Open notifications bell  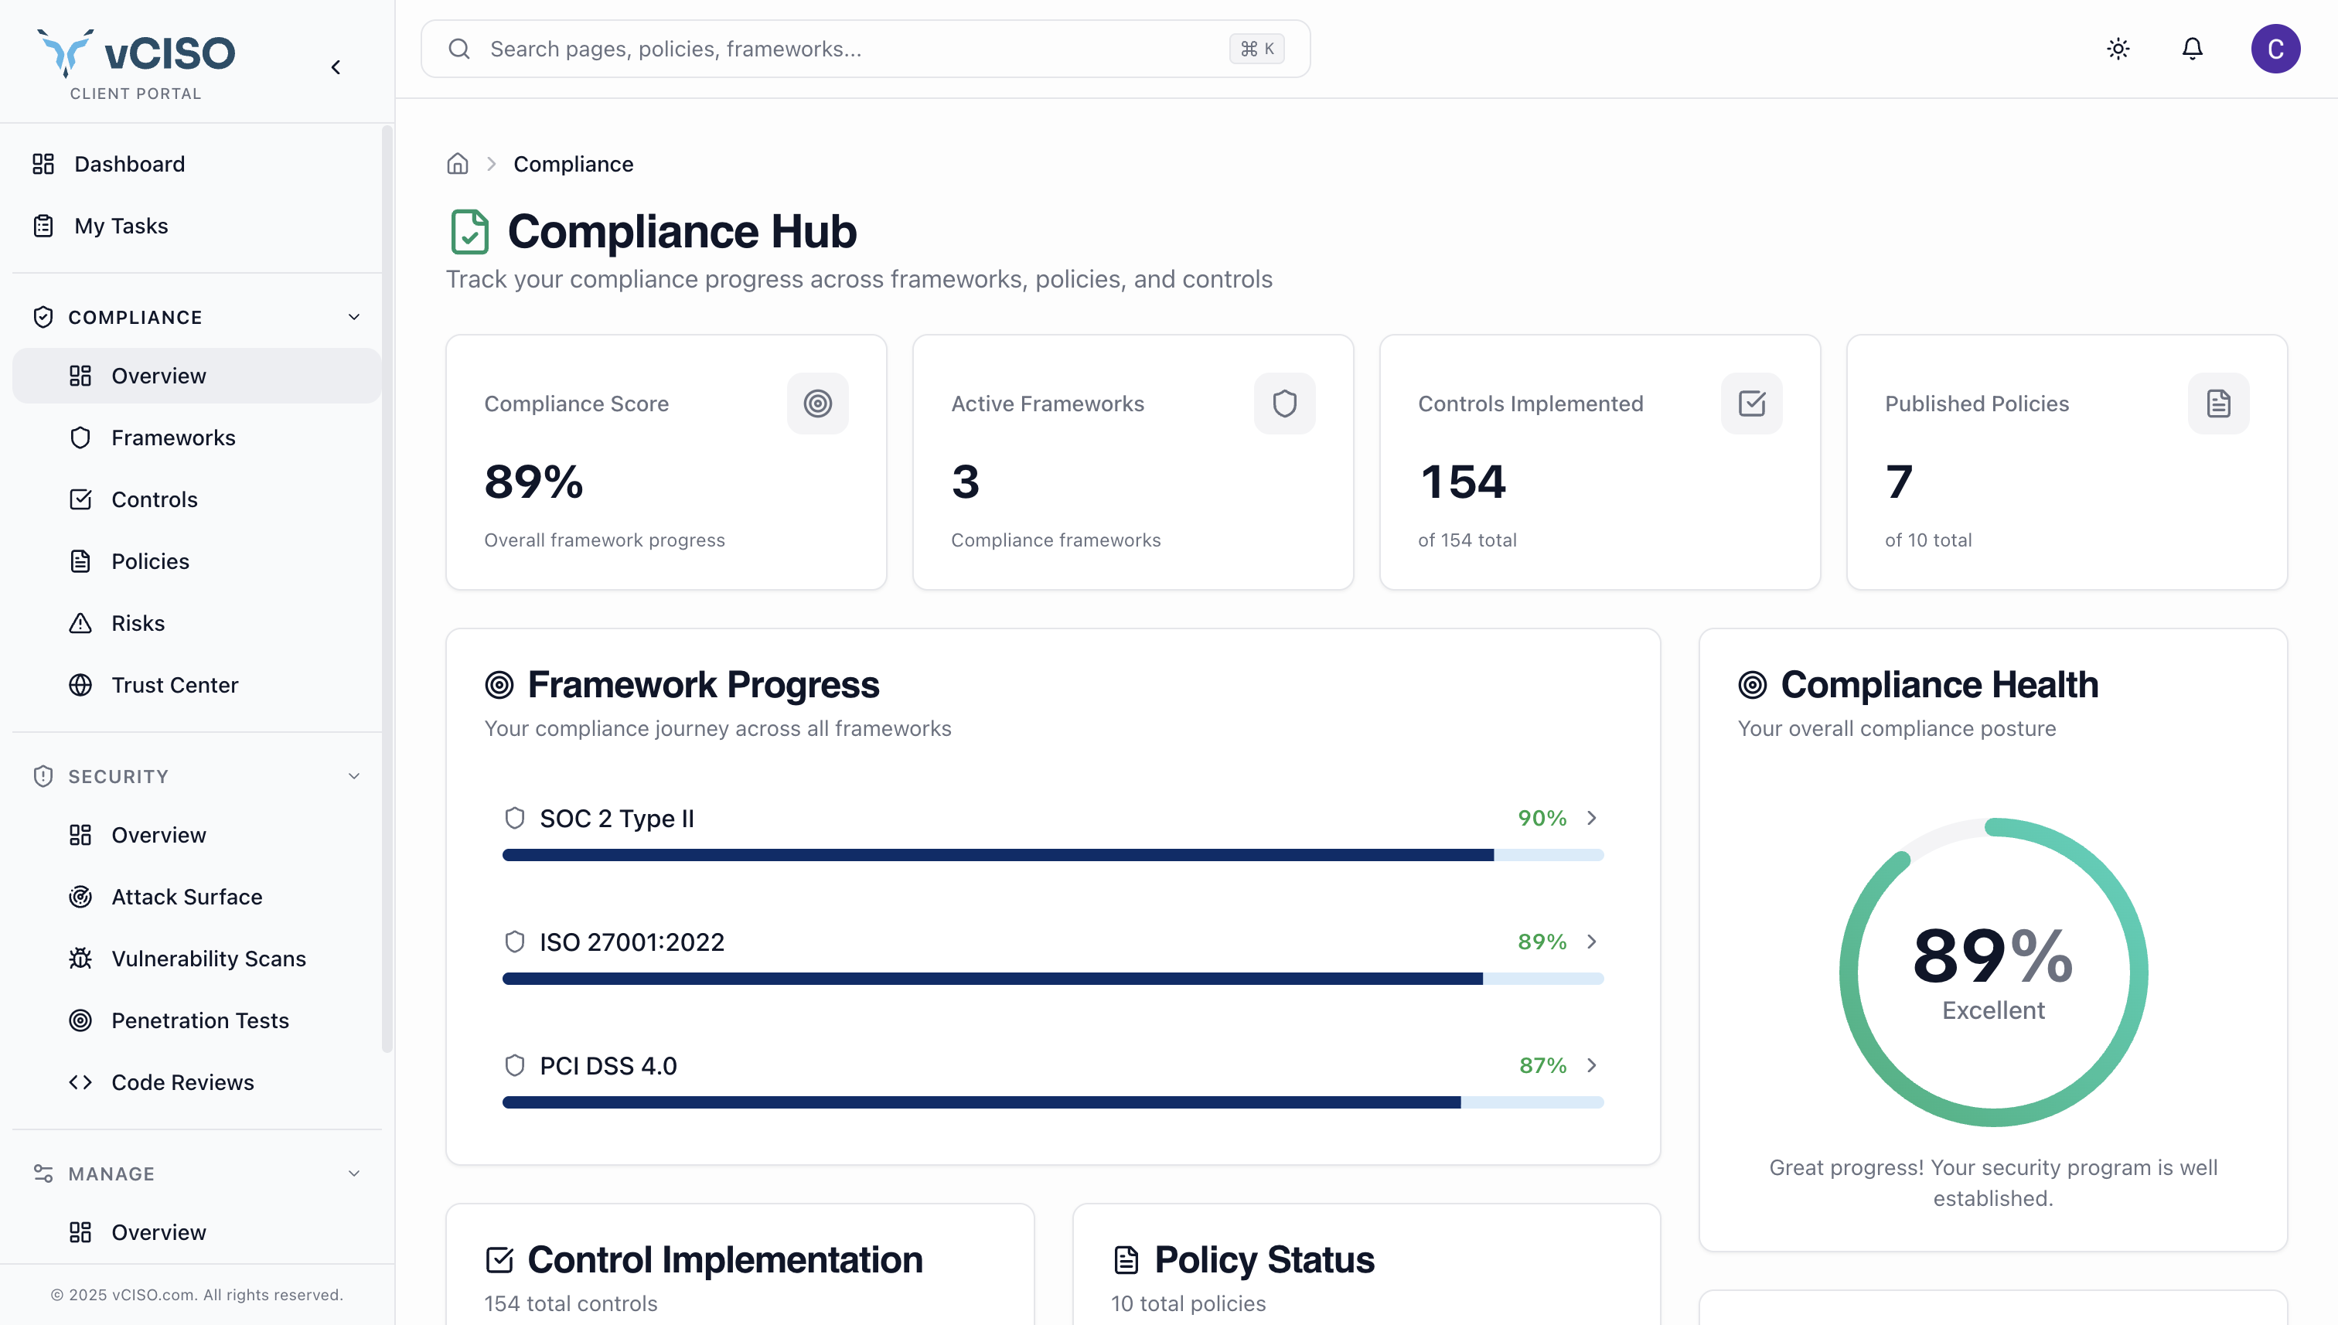click(x=2193, y=48)
